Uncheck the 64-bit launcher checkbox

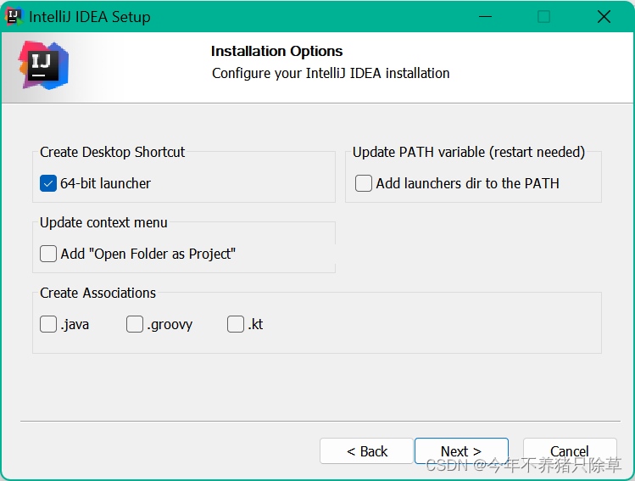tap(48, 183)
